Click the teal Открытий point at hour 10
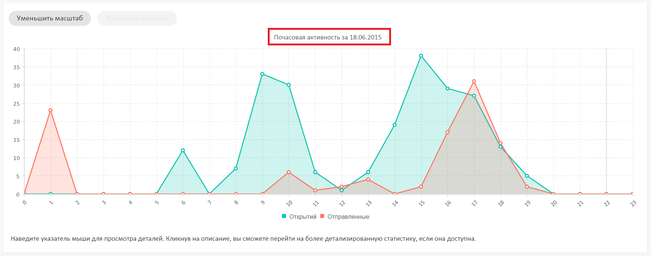 (289, 85)
